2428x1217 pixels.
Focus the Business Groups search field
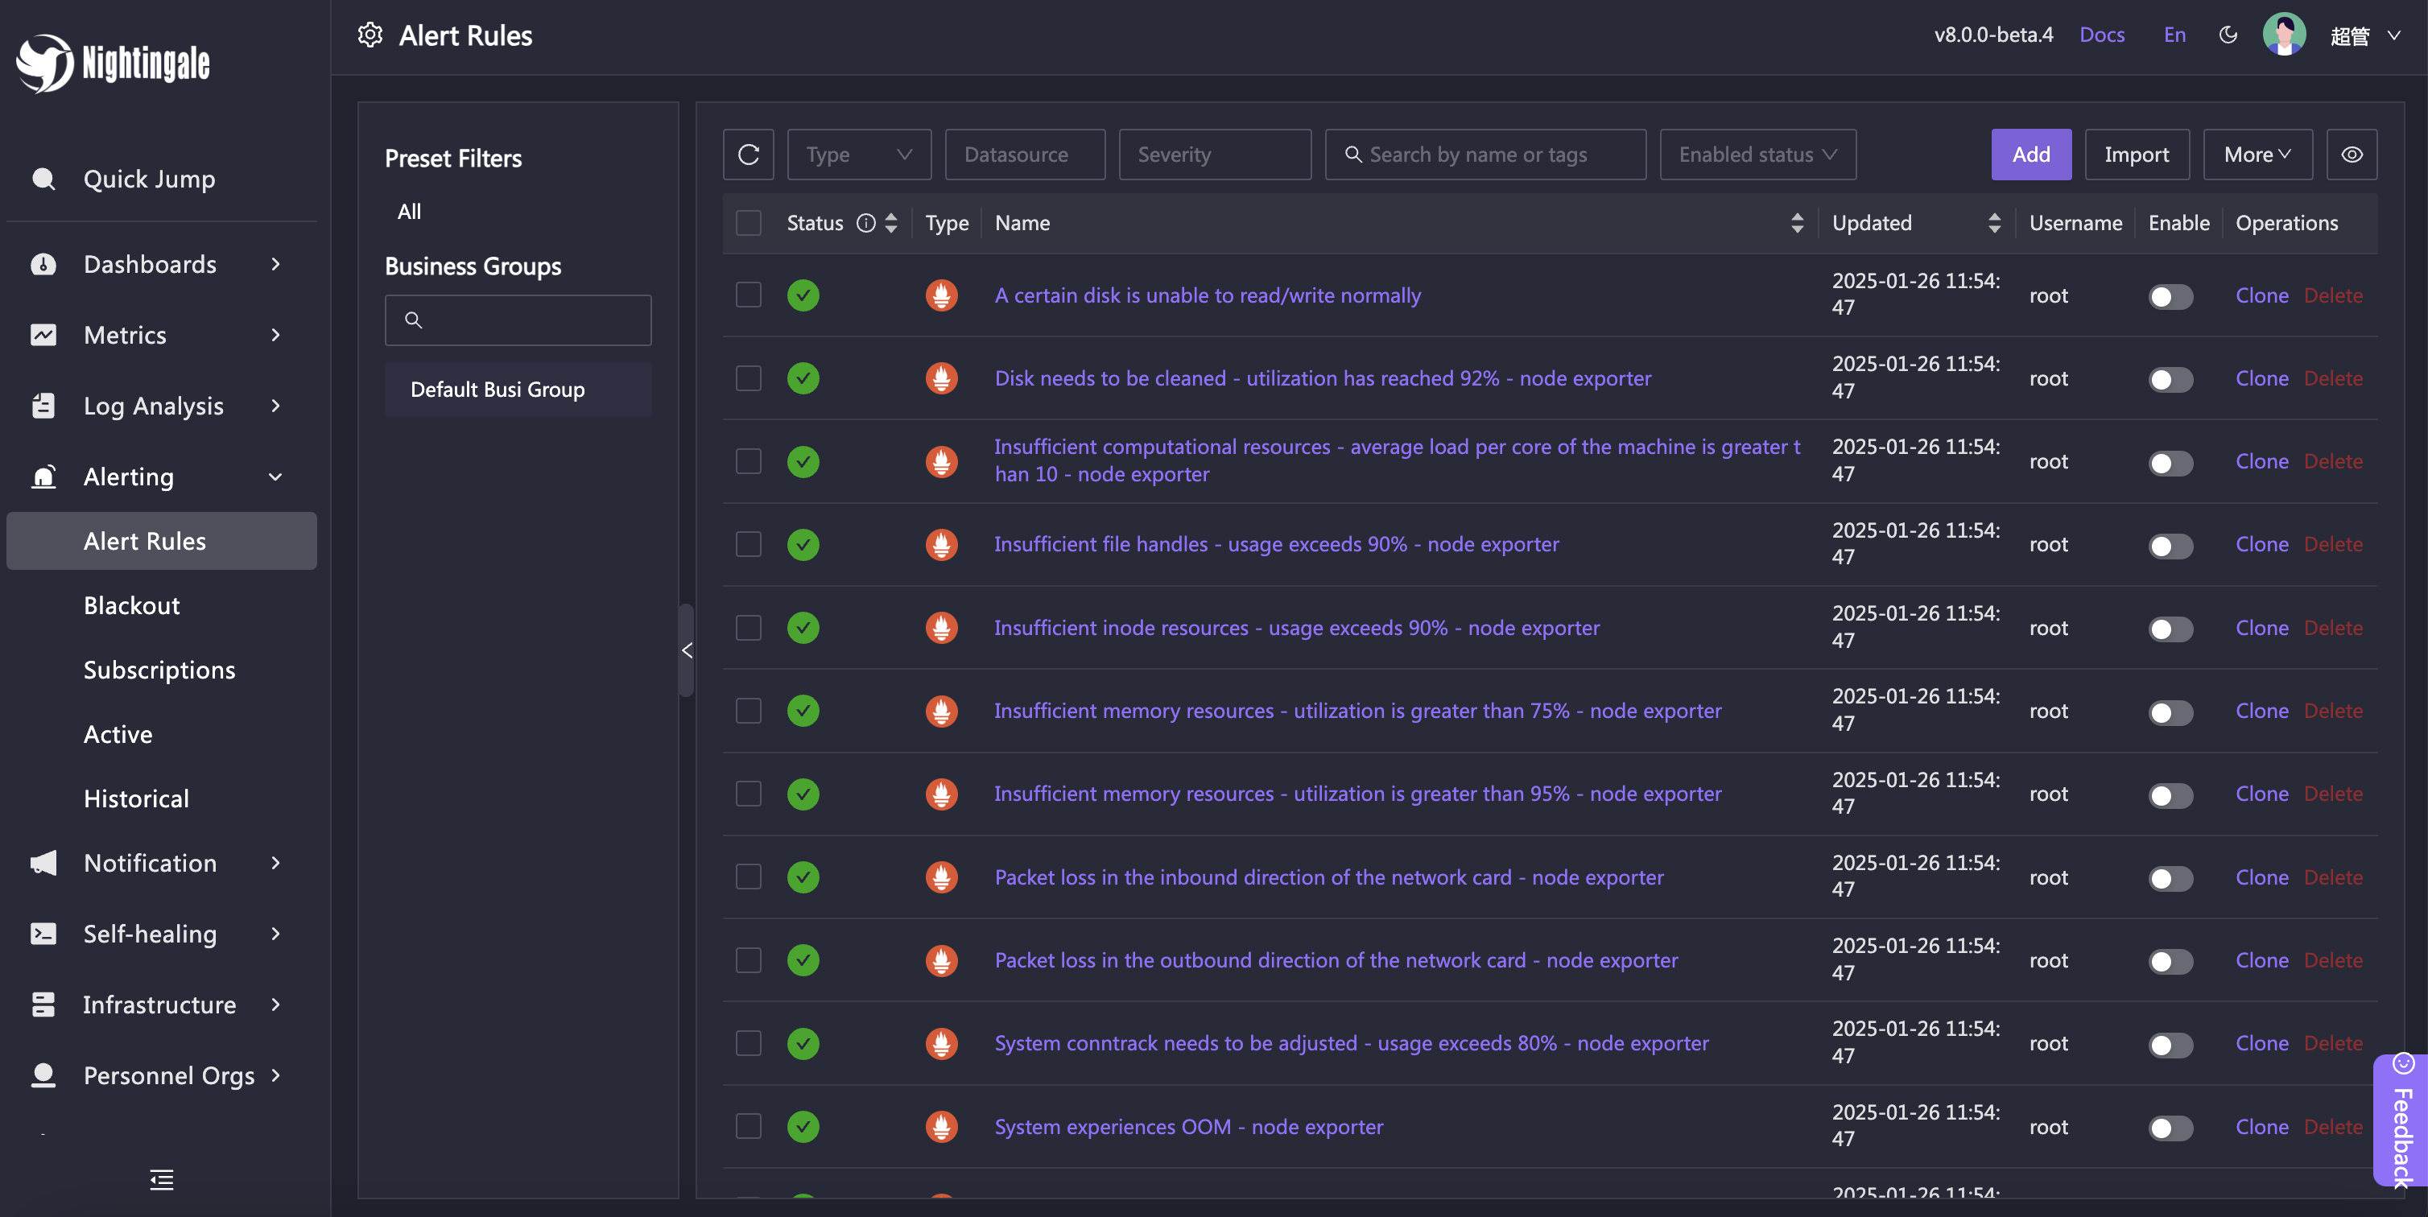pyautogui.click(x=518, y=320)
